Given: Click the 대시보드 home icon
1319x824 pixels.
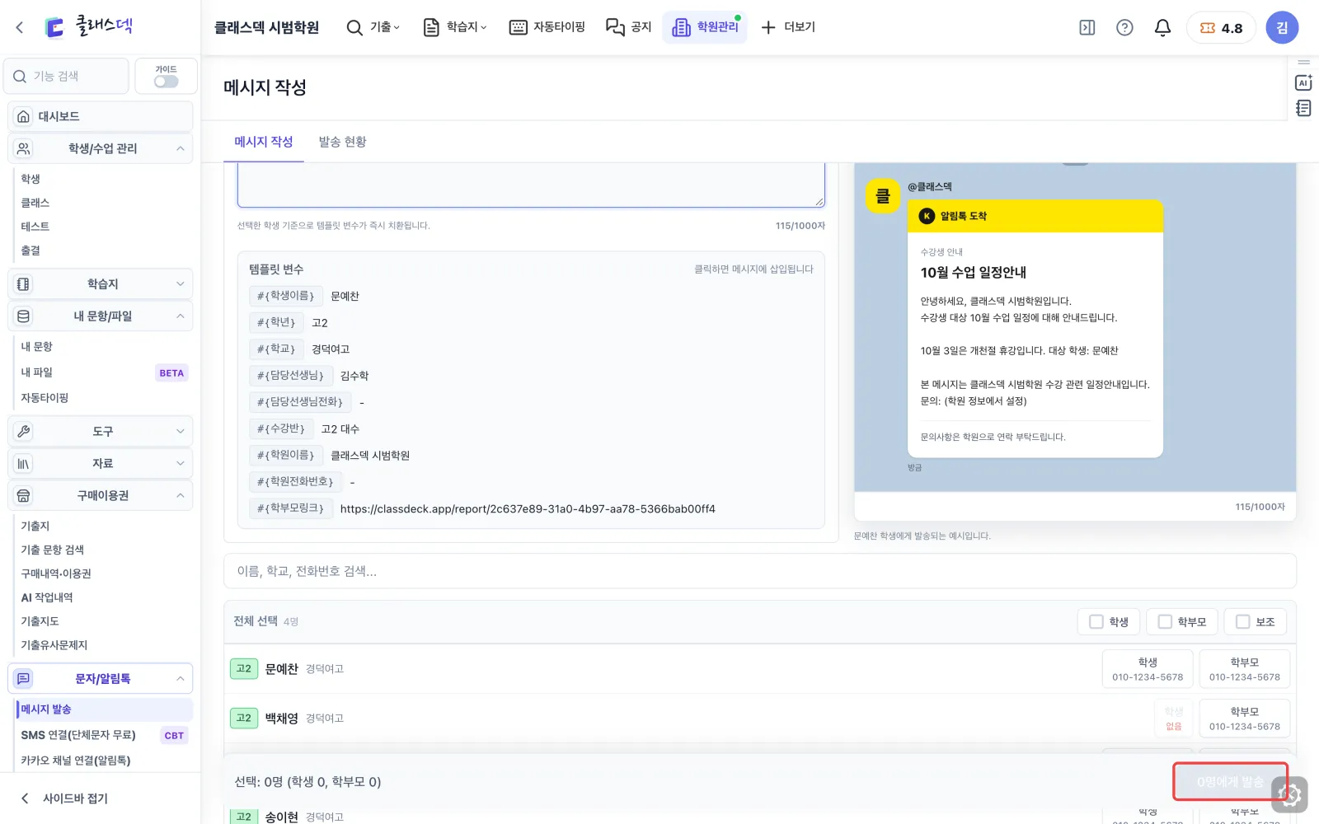Looking at the screenshot, I should [24, 116].
